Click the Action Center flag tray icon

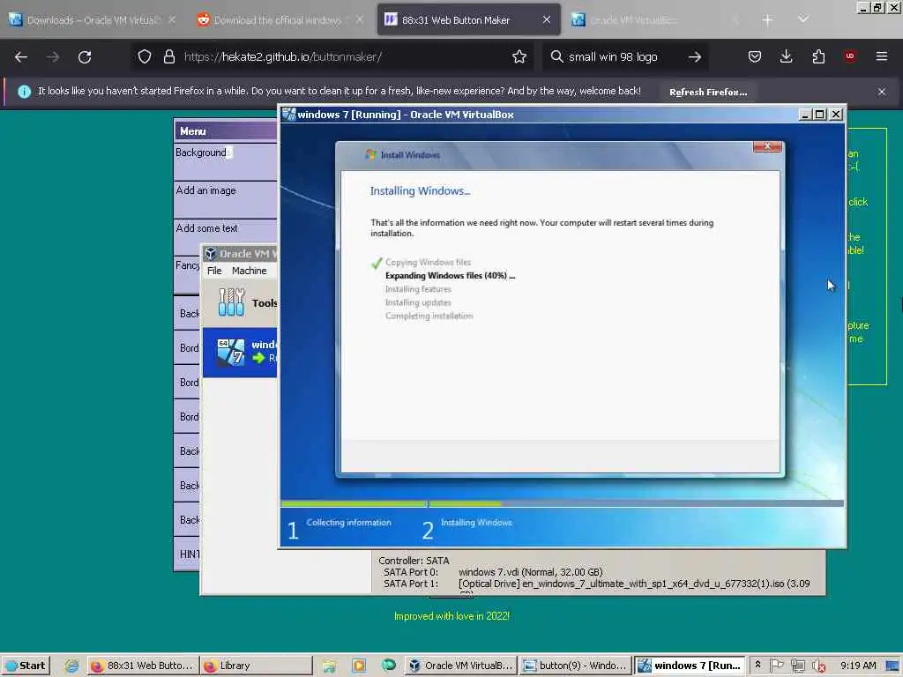[x=776, y=665]
